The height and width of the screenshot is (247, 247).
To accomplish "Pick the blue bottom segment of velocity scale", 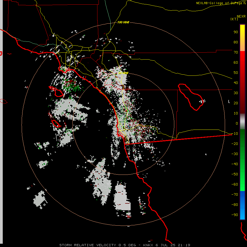I will (242, 205).
